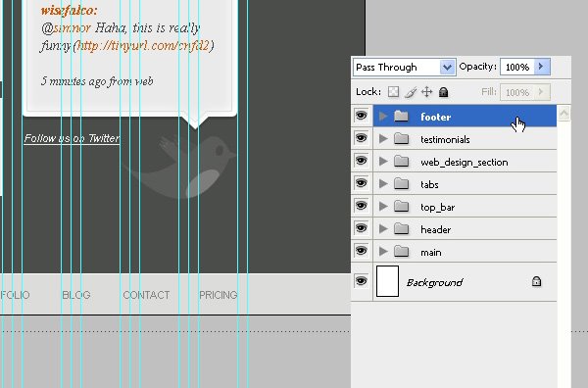
Task: Click the header group folder icon
Action: pyautogui.click(x=401, y=229)
